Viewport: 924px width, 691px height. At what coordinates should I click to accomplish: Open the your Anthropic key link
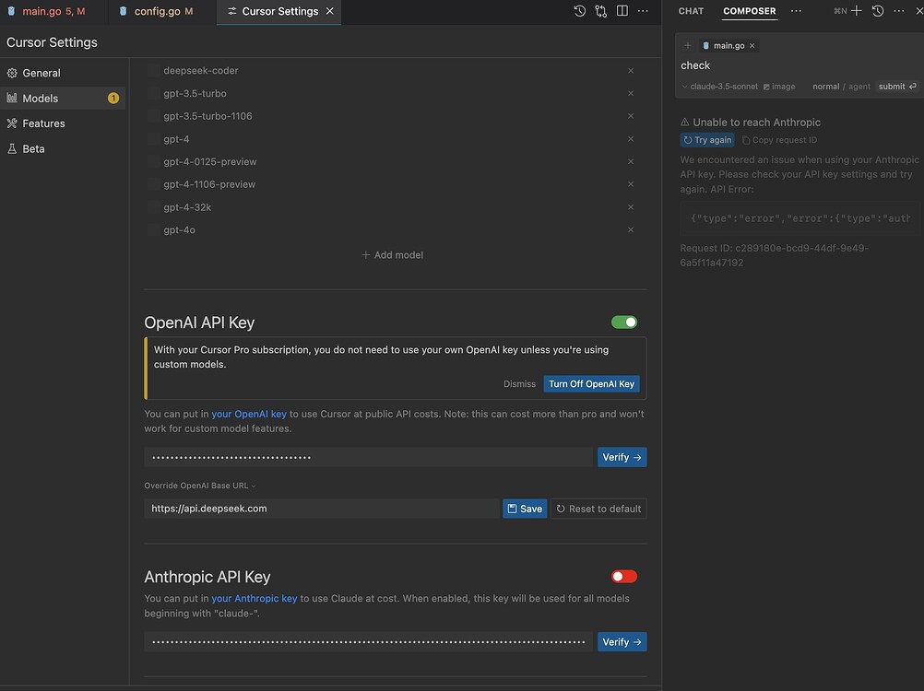[255, 598]
